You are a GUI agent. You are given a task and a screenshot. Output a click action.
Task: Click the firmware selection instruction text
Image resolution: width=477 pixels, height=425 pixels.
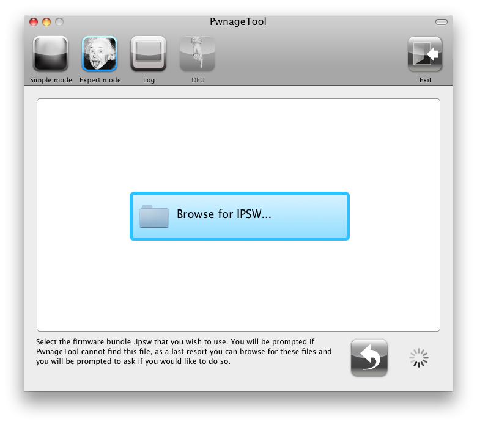(x=183, y=352)
